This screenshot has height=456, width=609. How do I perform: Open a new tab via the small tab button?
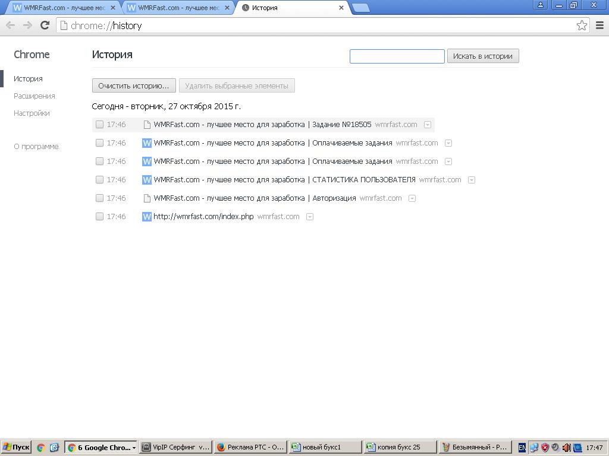tap(361, 8)
